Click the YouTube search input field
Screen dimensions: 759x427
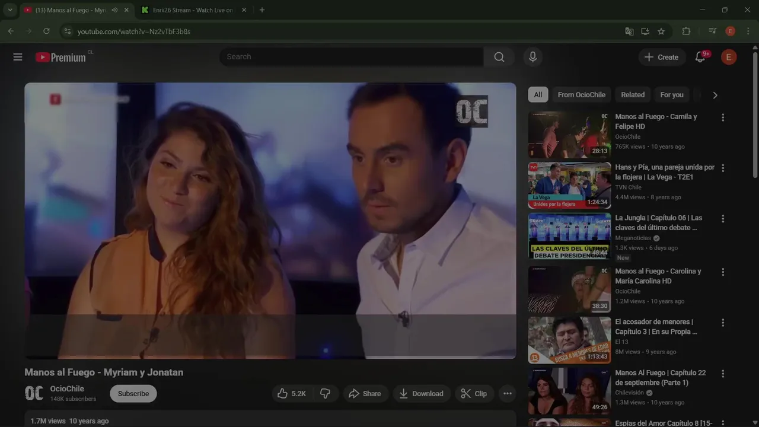[x=351, y=57]
